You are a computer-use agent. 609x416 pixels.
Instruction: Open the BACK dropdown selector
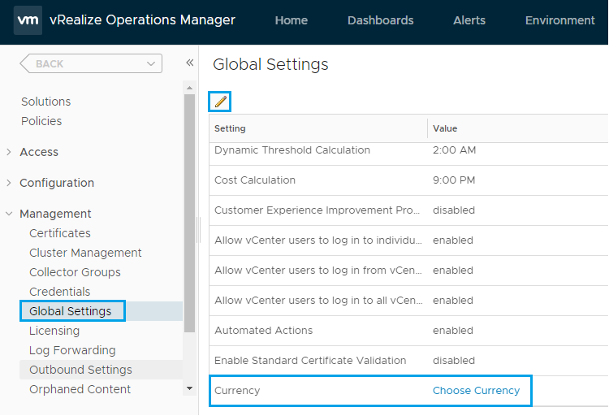[x=90, y=63]
